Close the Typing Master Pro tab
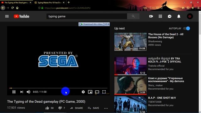 pyautogui.click(x=64, y=3)
